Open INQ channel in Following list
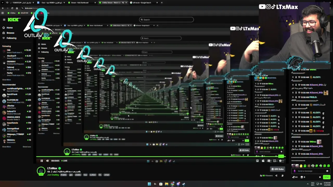This screenshot has width=333, height=187. (x=17, y=51)
